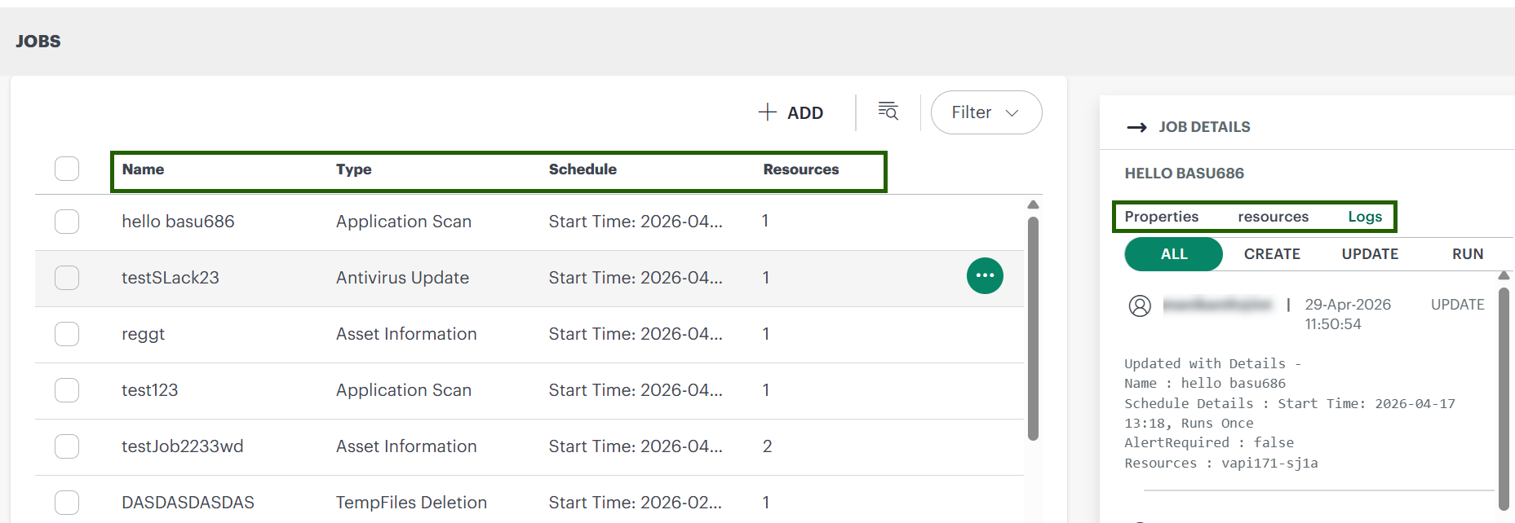
Task: Click the JOBS page heading
Action: (38, 42)
